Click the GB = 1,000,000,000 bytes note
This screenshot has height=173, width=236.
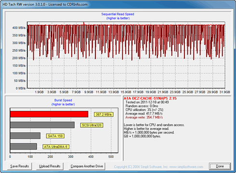pyautogui.click(x=142, y=136)
